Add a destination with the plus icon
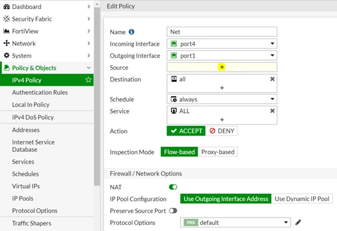The width and height of the screenshot is (337, 231). (222, 88)
